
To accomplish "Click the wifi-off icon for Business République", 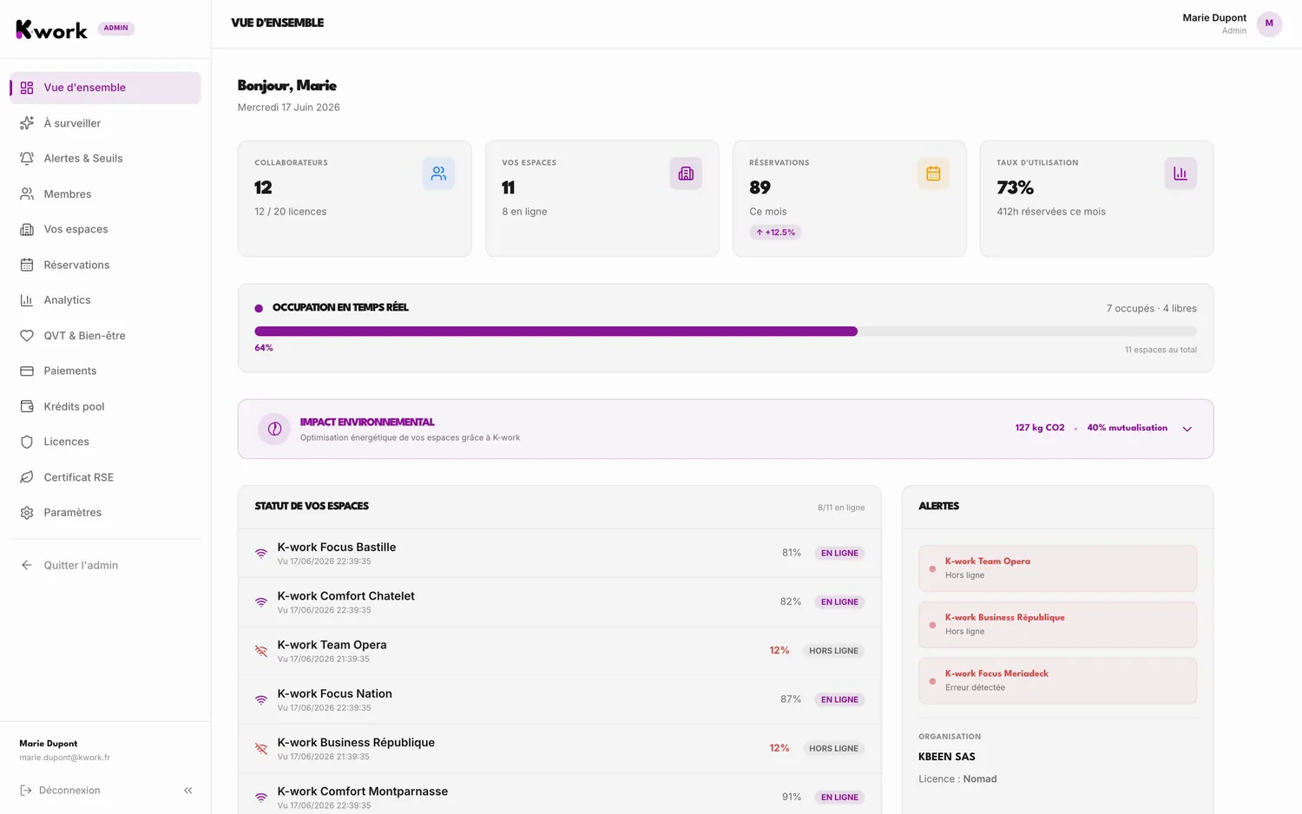I will 261,749.
